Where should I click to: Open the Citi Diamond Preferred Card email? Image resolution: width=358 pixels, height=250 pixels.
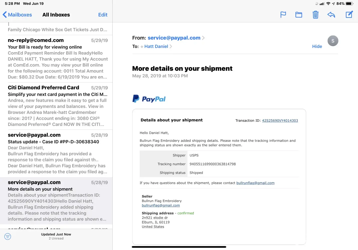pyautogui.click(x=56, y=106)
